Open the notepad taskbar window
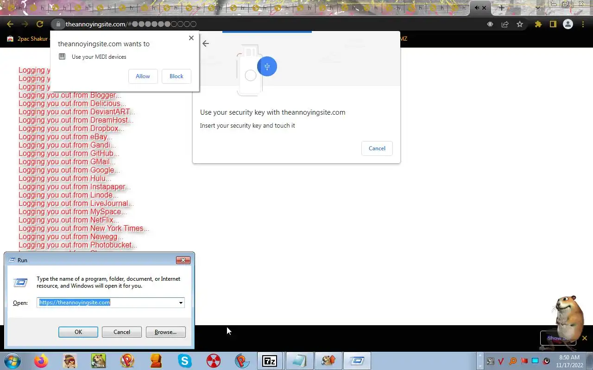The width and height of the screenshot is (593, 370). pos(299,361)
